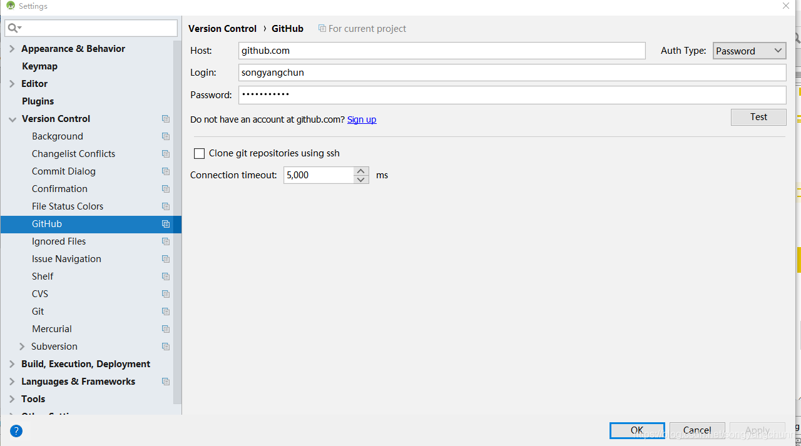Click the per-project icon beside Issue Navigation
This screenshot has height=446, width=801.
(x=166, y=259)
